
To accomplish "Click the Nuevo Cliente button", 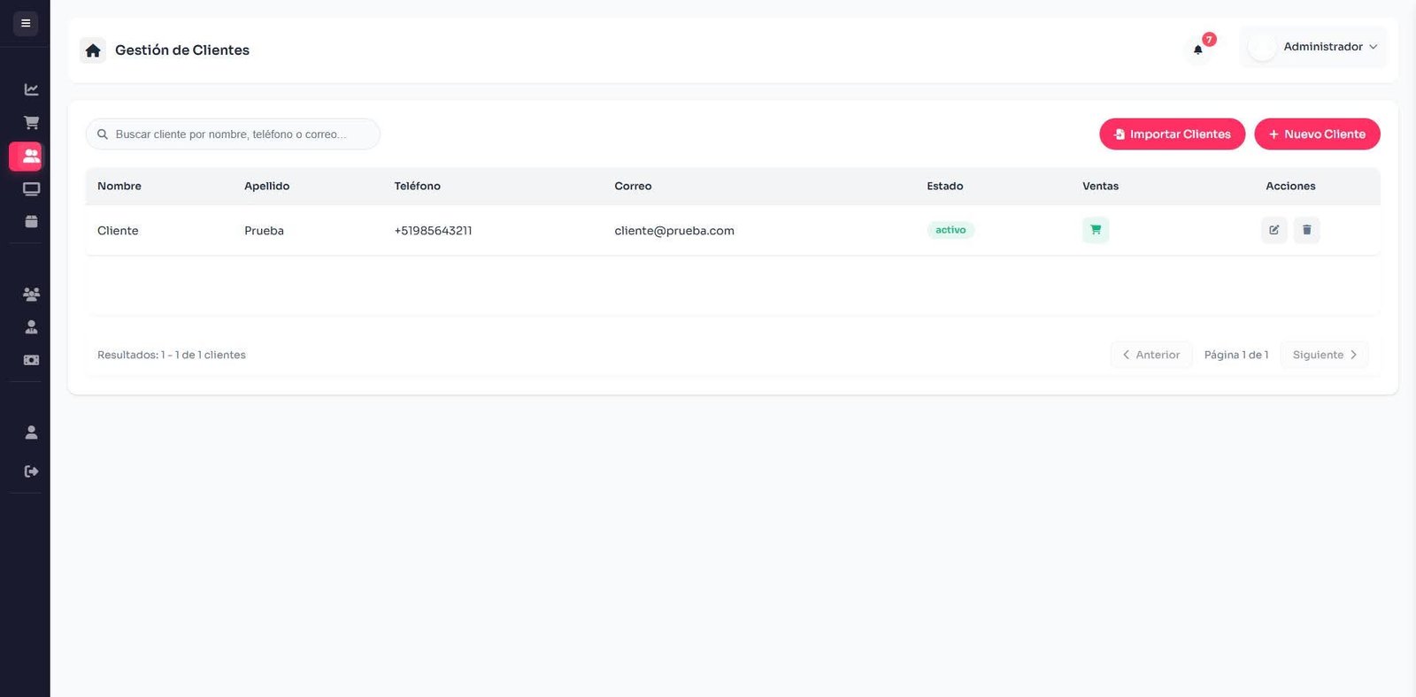I will 1317,134.
